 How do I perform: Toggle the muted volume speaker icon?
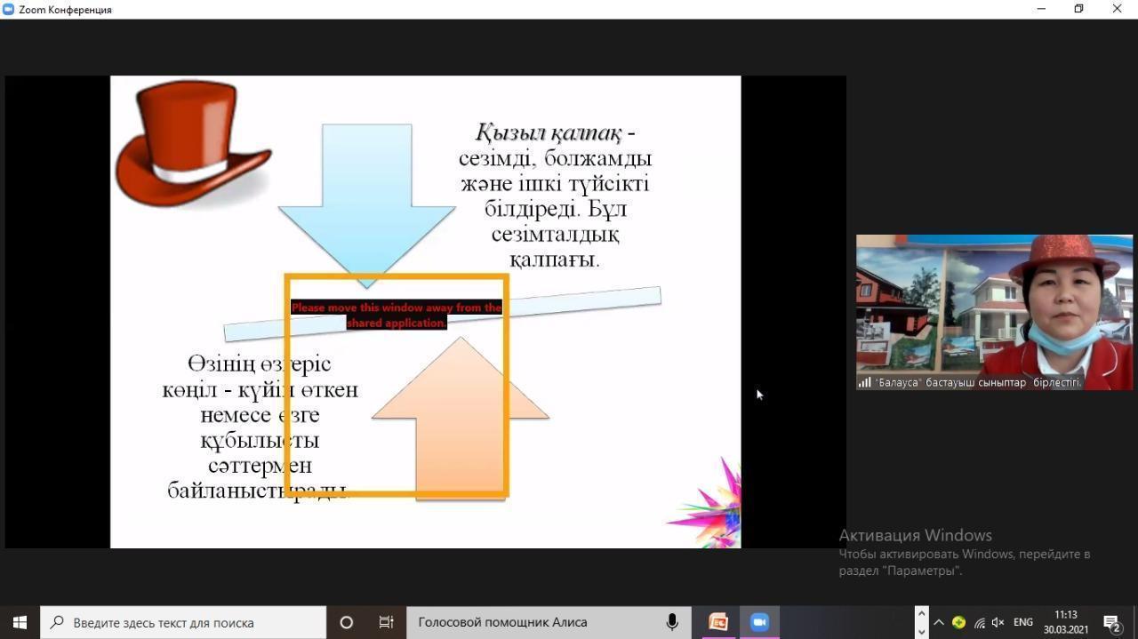click(x=998, y=623)
